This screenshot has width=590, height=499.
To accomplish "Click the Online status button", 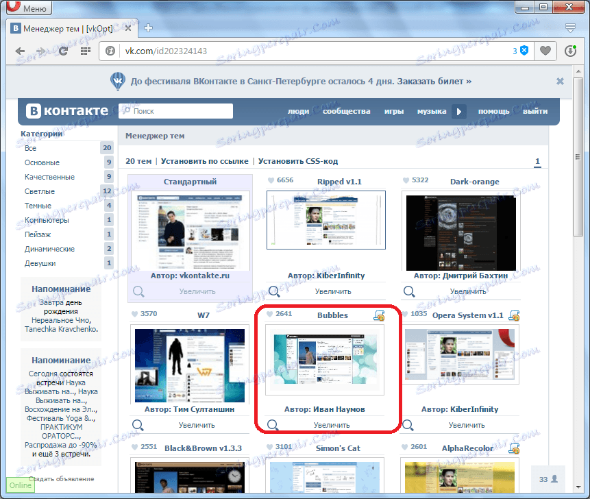I will (21, 485).
